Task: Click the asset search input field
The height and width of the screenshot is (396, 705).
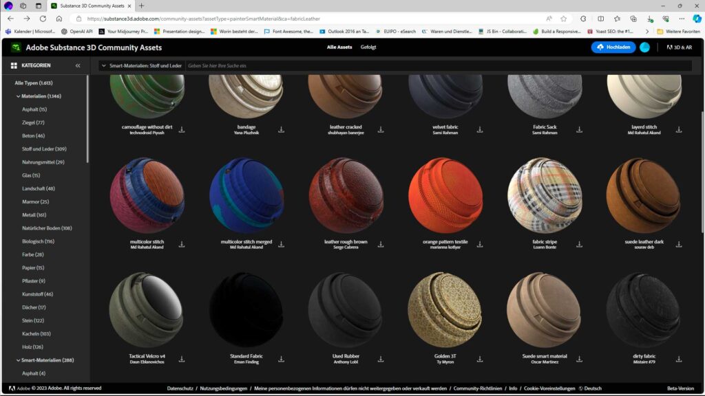Action: click(x=439, y=65)
